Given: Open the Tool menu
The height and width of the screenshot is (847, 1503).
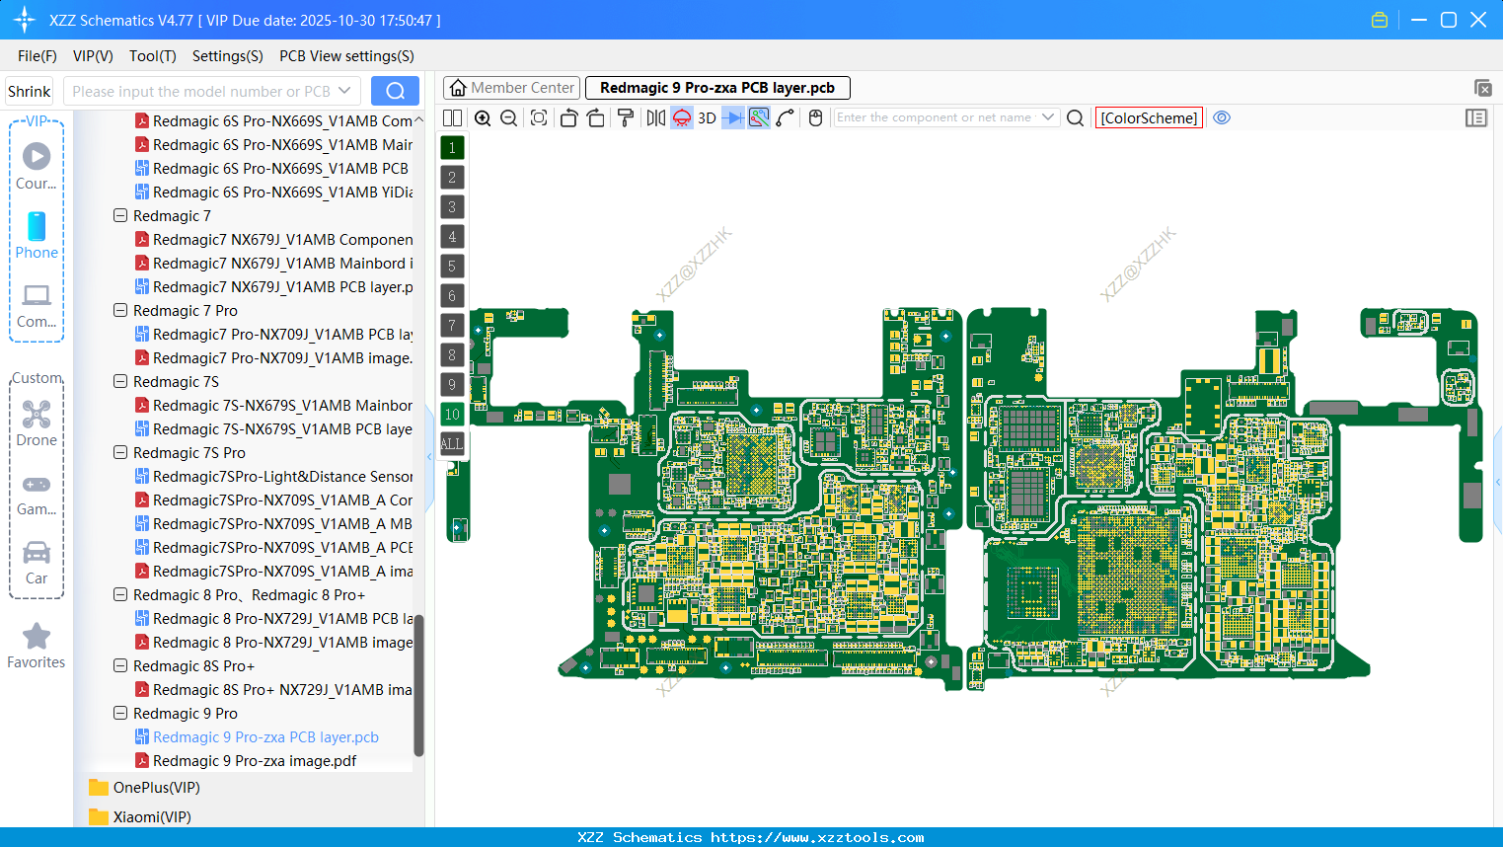Looking at the screenshot, I should [x=152, y=56].
